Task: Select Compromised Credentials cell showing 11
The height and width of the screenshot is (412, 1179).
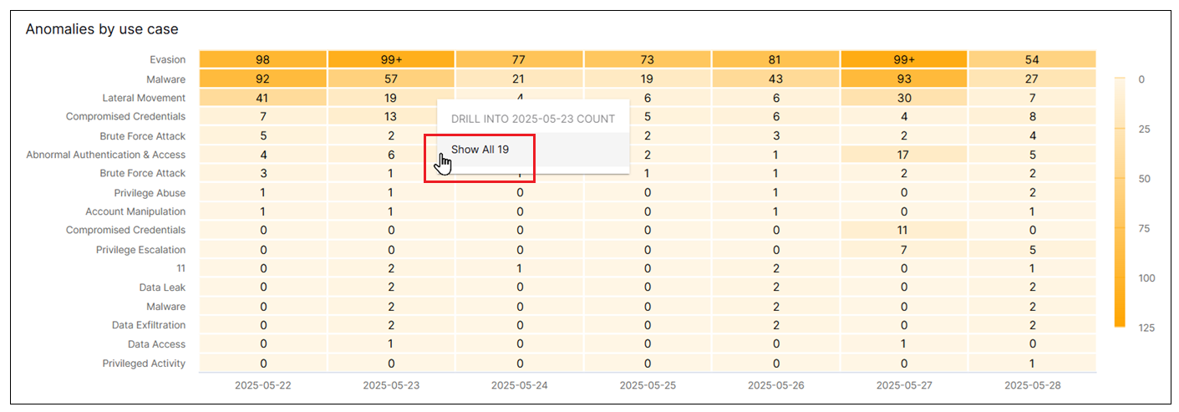Action: (x=904, y=230)
